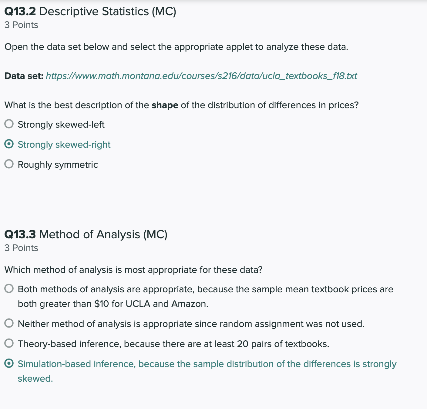Click the "Neither method of analysis" answer sentence
The width and height of the screenshot is (427, 409).
[x=191, y=324]
